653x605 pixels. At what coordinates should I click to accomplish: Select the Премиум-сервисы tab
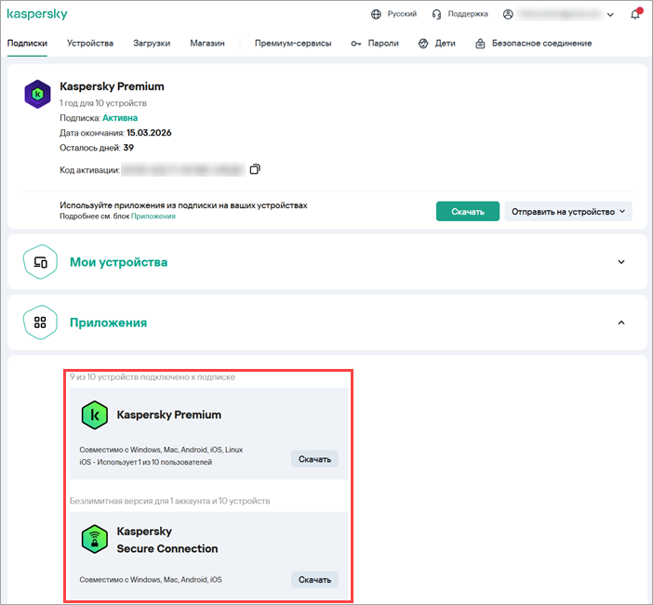pyautogui.click(x=293, y=44)
